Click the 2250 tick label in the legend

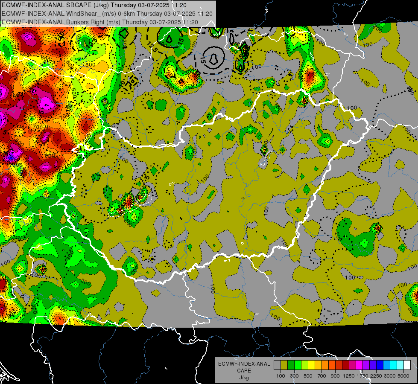pyautogui.click(x=376, y=376)
